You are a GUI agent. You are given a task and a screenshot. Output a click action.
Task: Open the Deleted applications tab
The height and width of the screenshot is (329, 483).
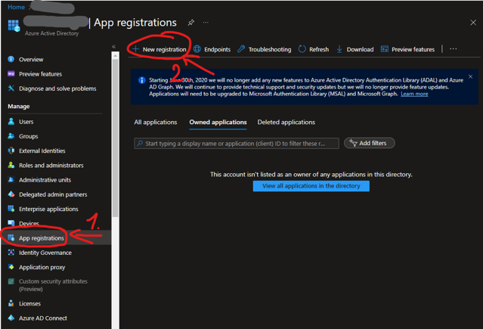(x=286, y=122)
